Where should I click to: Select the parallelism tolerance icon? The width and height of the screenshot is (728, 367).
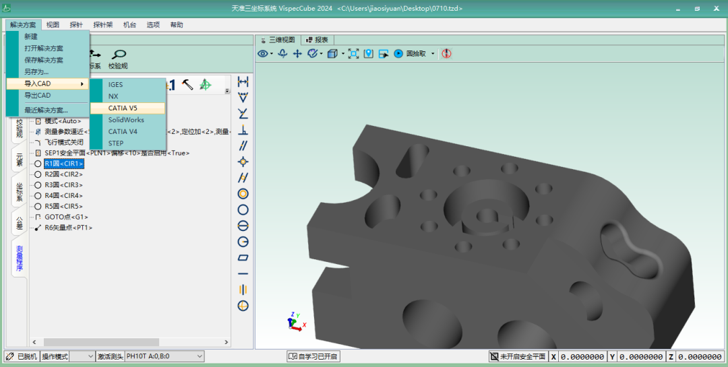click(243, 145)
